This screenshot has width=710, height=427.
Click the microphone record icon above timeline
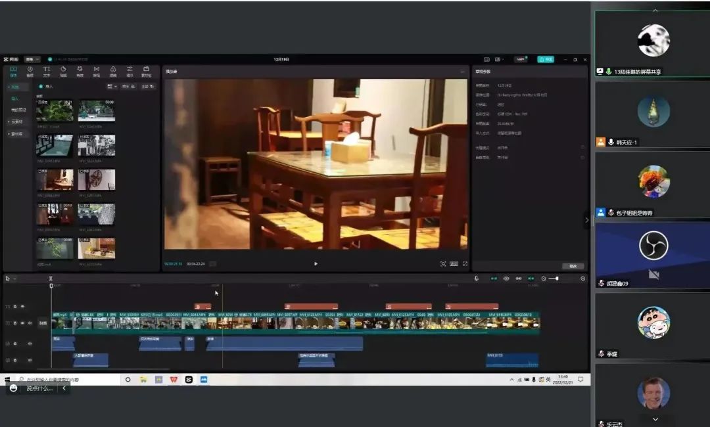pyautogui.click(x=477, y=279)
